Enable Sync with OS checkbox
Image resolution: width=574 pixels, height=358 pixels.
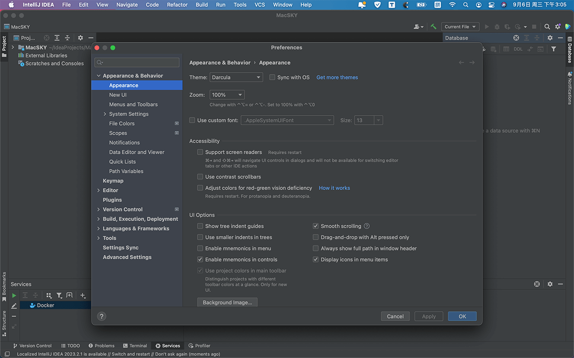click(x=272, y=77)
